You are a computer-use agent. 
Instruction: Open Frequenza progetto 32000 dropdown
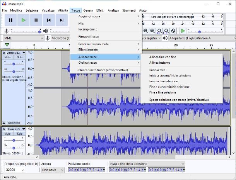(x=15, y=170)
